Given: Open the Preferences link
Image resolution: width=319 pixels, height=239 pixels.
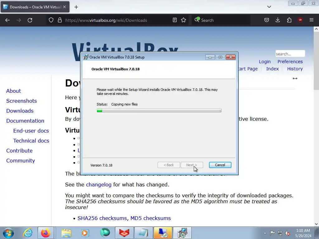Looking at the screenshot, I should coord(290,62).
